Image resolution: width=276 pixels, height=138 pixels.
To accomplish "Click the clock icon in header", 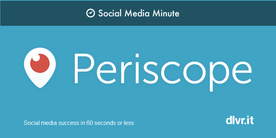I will [x=90, y=13].
